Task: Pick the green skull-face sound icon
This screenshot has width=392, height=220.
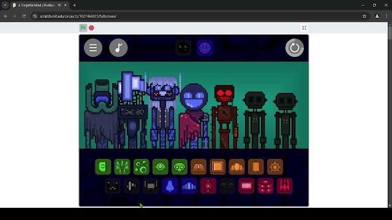Action: click(179, 167)
